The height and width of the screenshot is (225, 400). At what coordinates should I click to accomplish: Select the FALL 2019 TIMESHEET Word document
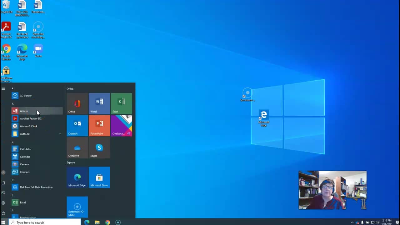(x=22, y=8)
